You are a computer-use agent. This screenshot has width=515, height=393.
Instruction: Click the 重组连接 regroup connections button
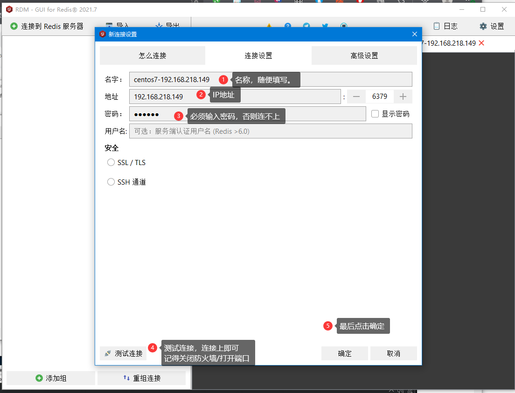(x=141, y=378)
